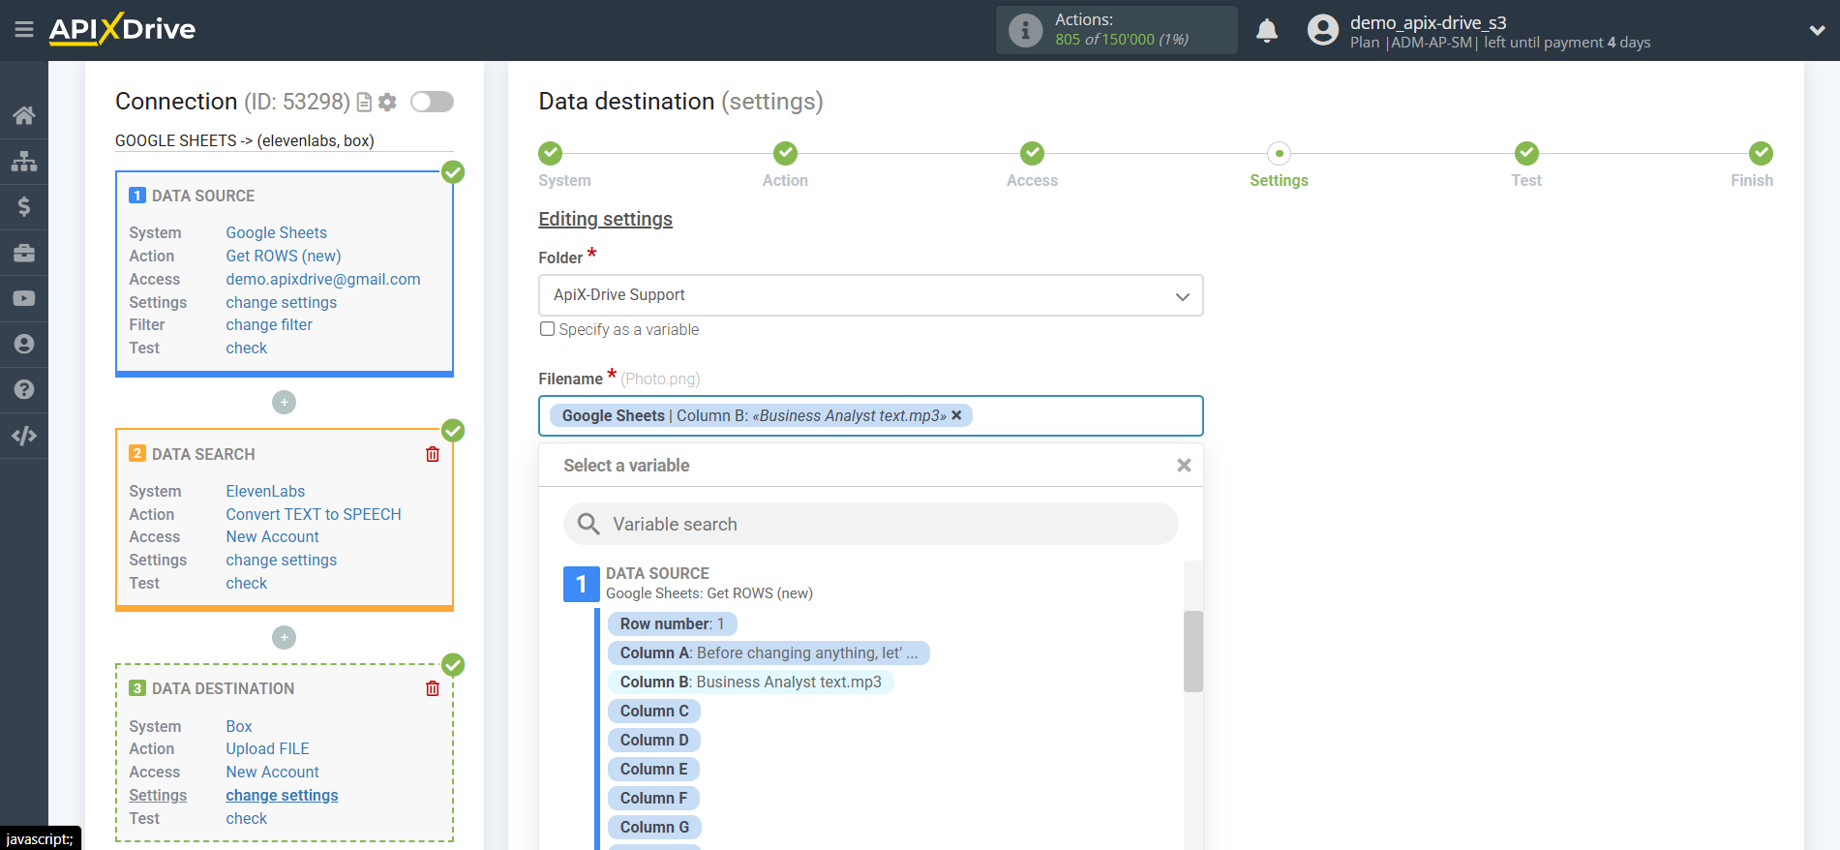The height and width of the screenshot is (850, 1840).
Task: Select Column B Business Analyst text.mp3
Action: click(x=750, y=683)
